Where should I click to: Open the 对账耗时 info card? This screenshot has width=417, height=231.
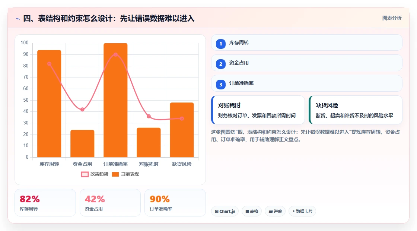[258, 110]
